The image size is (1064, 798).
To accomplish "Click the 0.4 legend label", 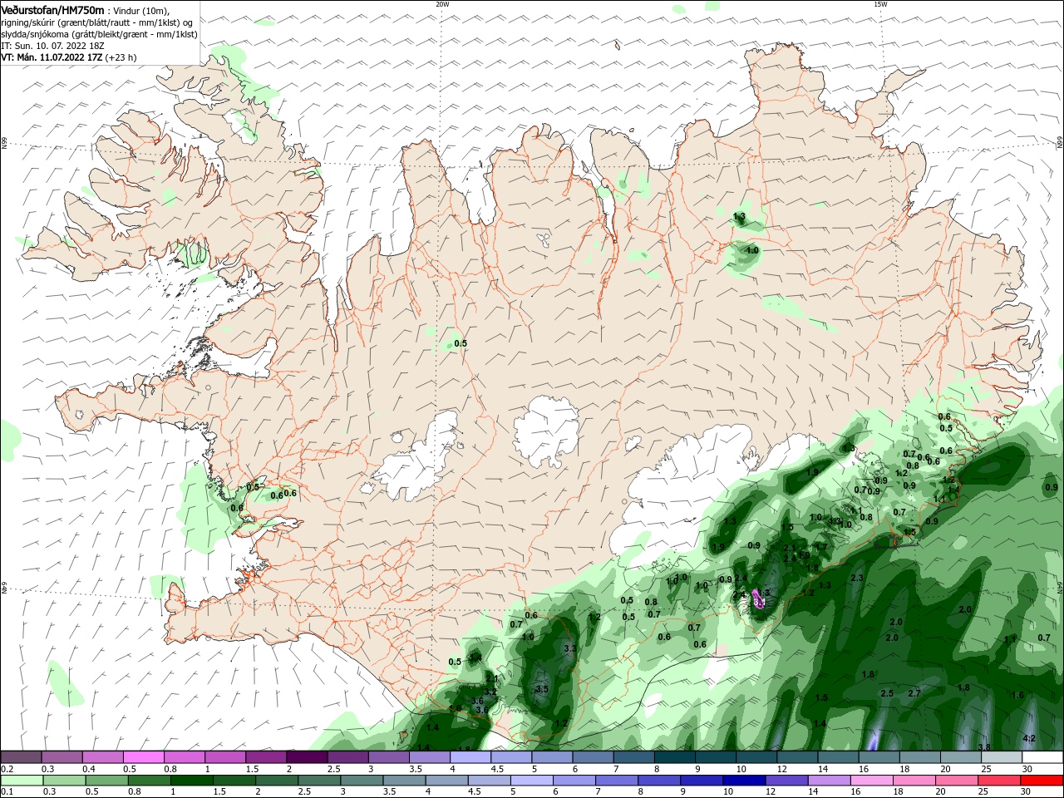I will (88, 769).
